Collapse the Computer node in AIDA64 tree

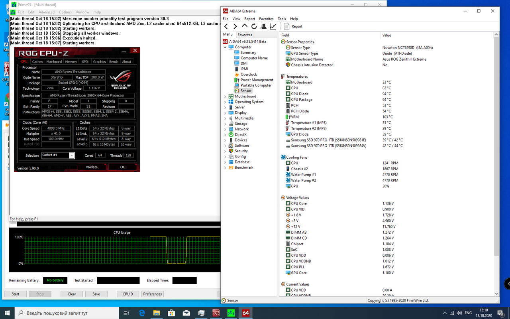click(x=225, y=47)
